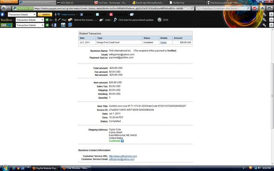
Task: Open Details link in Related Transaction table
Action: click(164, 42)
